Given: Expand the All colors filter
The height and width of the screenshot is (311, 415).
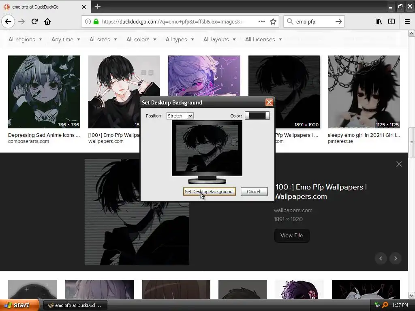Looking at the screenshot, I should point(141,39).
